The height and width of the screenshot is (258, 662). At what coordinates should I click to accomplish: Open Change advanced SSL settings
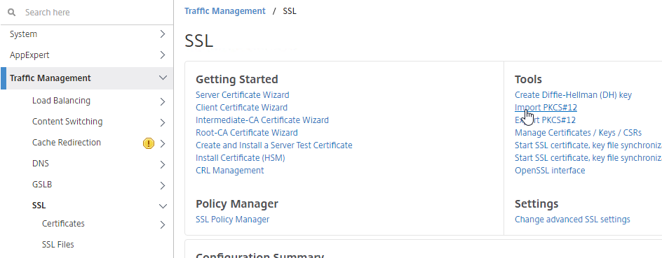572,220
